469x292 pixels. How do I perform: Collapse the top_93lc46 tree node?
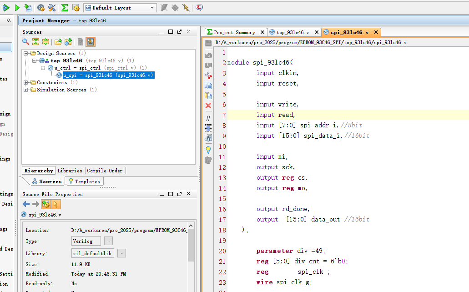click(34, 60)
